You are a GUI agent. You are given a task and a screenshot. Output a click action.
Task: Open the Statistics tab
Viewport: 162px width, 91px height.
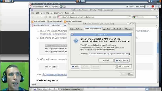(x=129, y=29)
